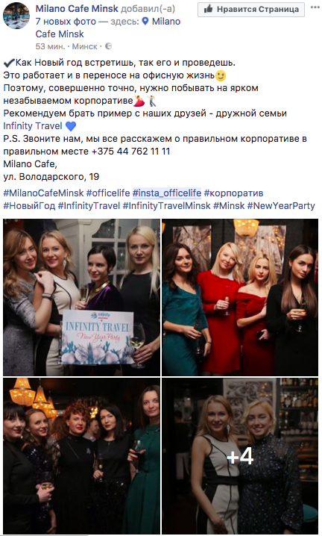The width and height of the screenshot is (322, 536).
Task: Click the highlighted #insta_officelife hashtag
Action: click(167, 193)
